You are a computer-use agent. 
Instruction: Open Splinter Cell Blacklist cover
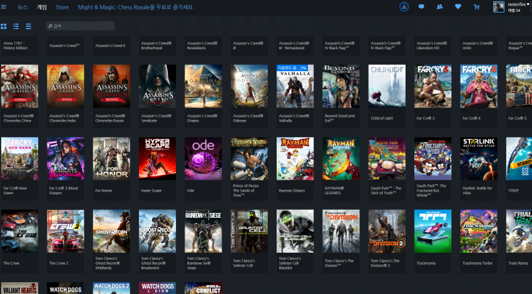295,231
